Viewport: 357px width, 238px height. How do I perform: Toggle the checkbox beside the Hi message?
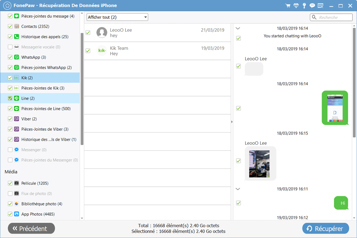238,203
